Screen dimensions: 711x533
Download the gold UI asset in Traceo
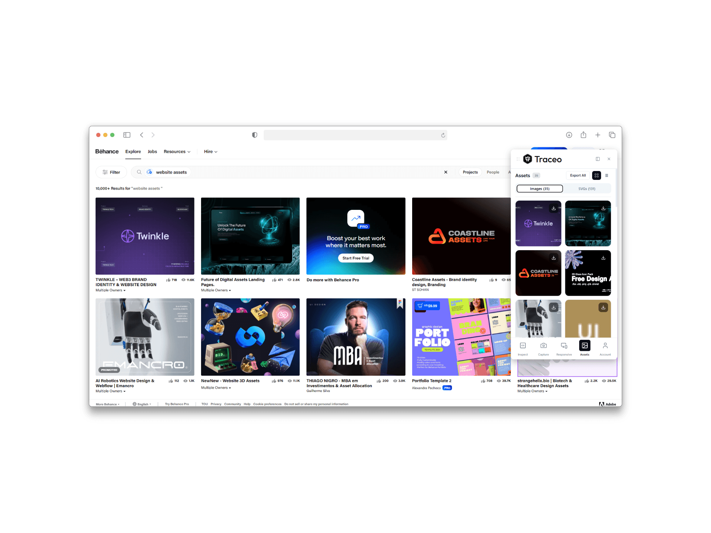603,307
